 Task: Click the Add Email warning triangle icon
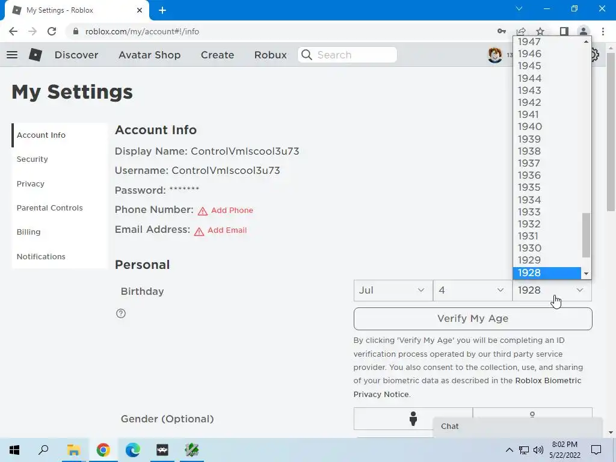(199, 231)
